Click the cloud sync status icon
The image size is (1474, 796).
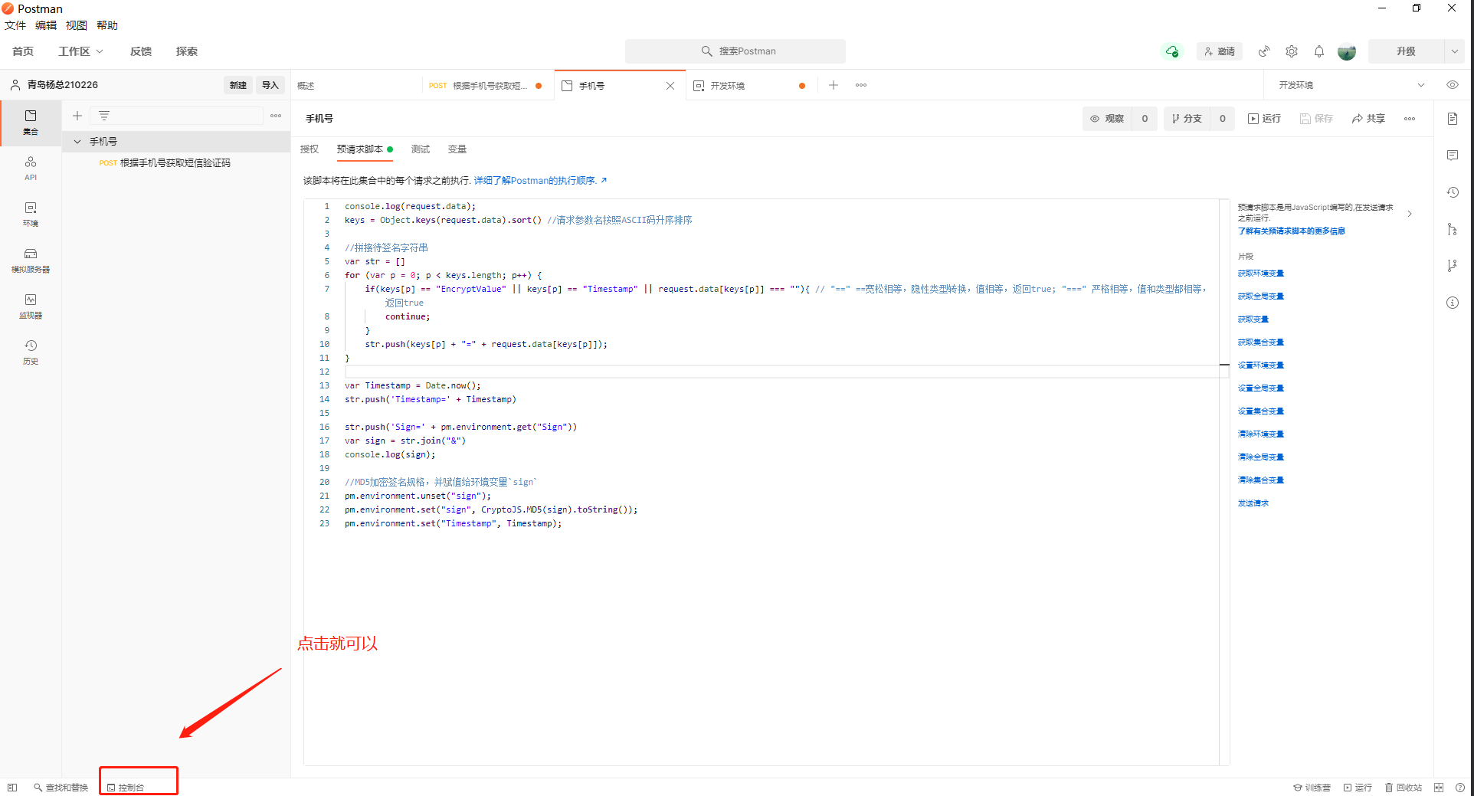click(1172, 51)
